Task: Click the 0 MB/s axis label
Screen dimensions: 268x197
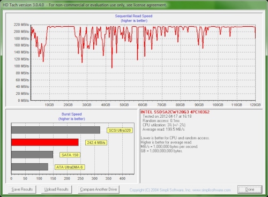Action: point(23,101)
